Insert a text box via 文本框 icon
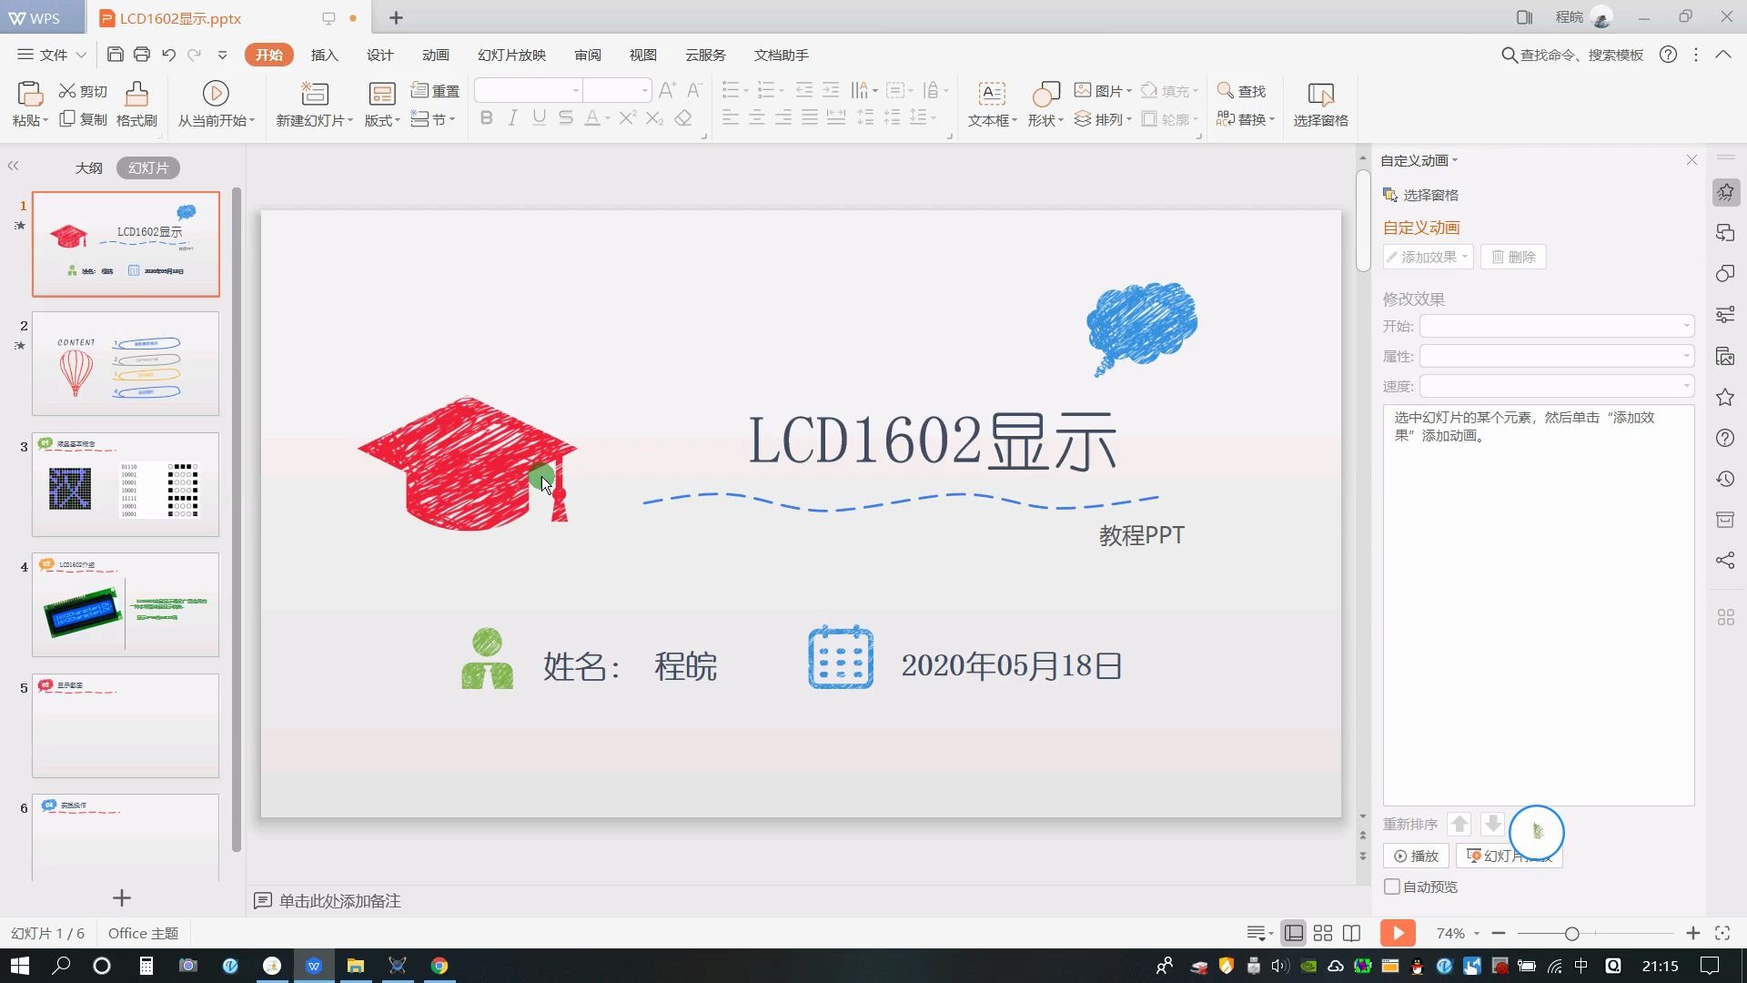 991,103
